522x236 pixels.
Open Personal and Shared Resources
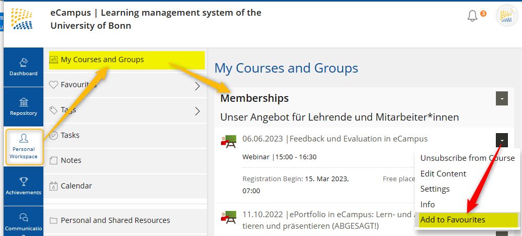coord(115,220)
